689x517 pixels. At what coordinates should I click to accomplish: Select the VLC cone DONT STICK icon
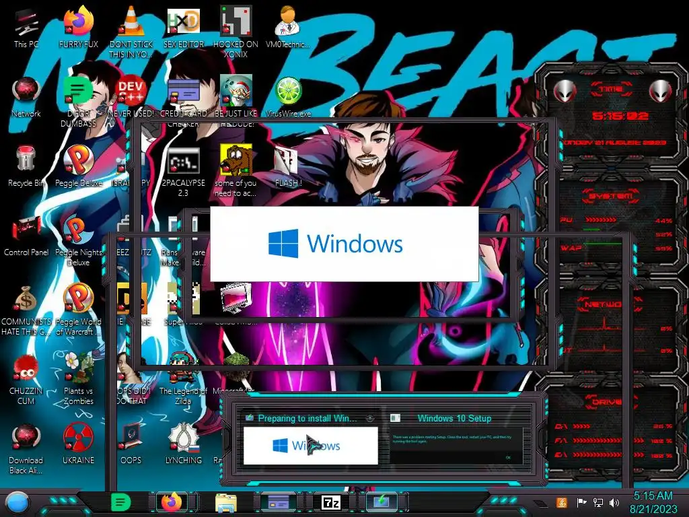[x=131, y=32]
